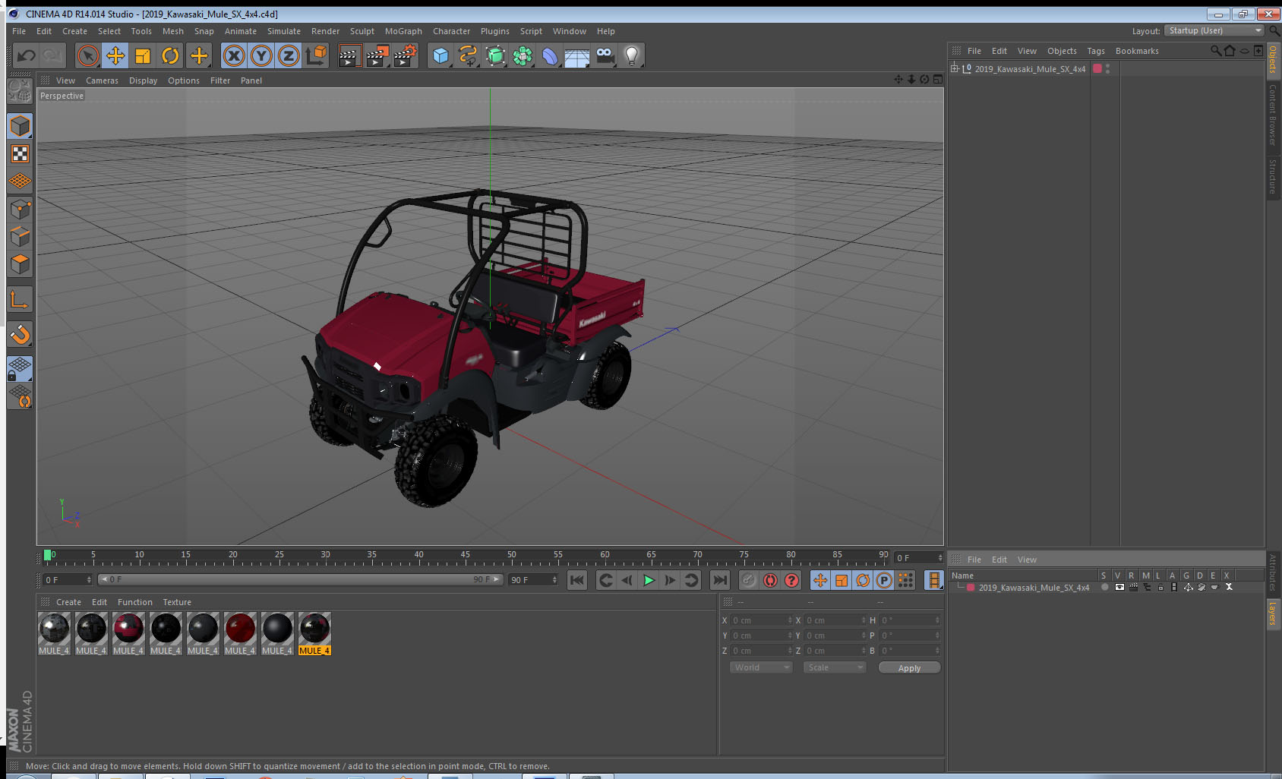Activate the Rotate tool in top toolbar
The image size is (1282, 779).
click(170, 55)
